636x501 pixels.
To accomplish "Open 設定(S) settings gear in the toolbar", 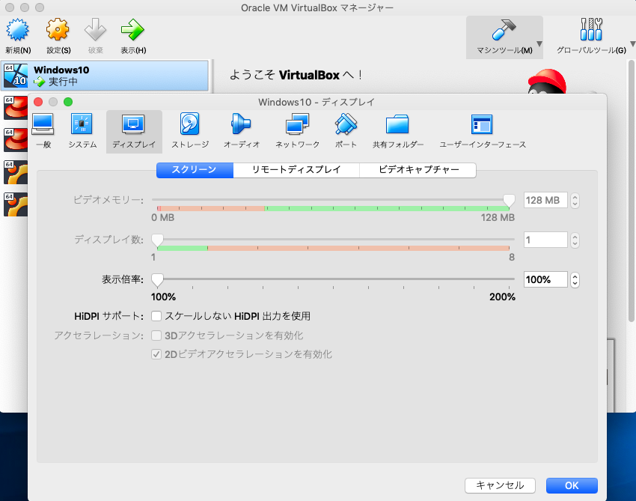I will [58, 30].
